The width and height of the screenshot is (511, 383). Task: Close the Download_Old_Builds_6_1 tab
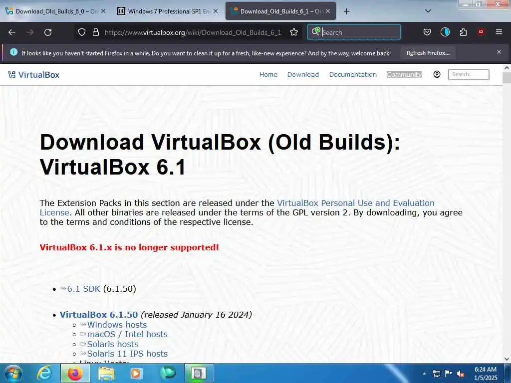pos(328,11)
